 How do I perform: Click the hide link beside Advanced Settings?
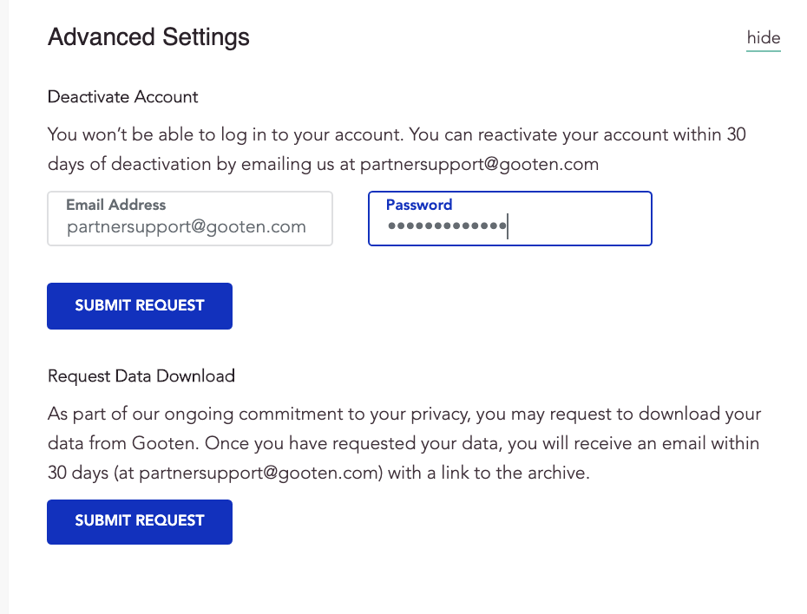(x=764, y=38)
